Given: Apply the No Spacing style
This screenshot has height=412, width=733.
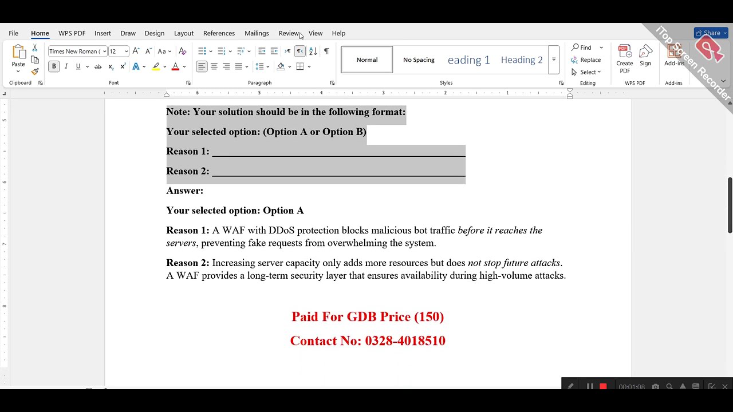Looking at the screenshot, I should click(419, 60).
